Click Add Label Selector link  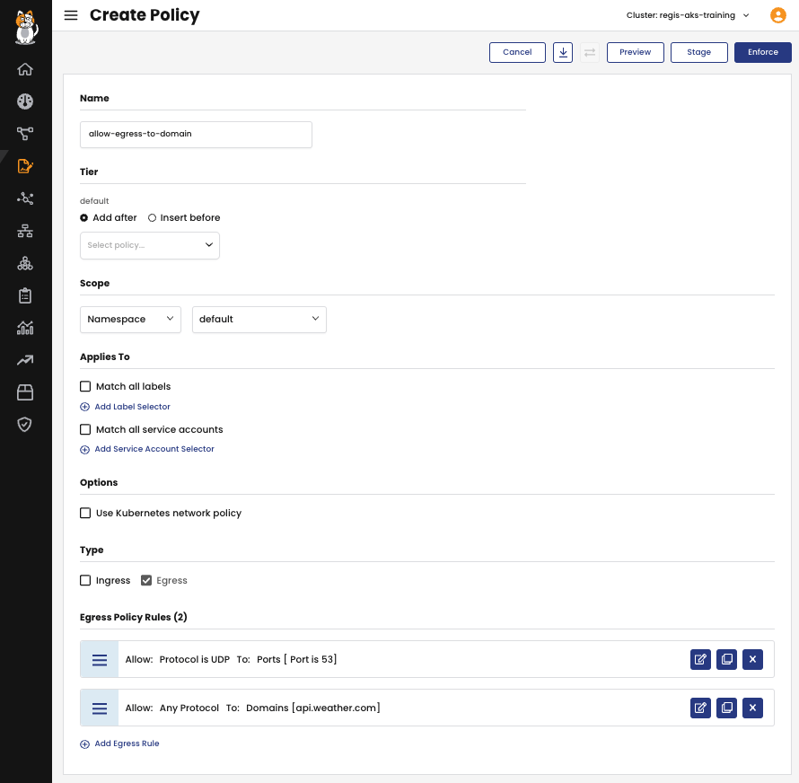tap(126, 407)
